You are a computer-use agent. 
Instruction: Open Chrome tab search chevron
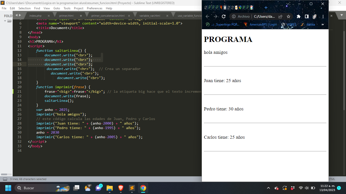tap(288, 4)
